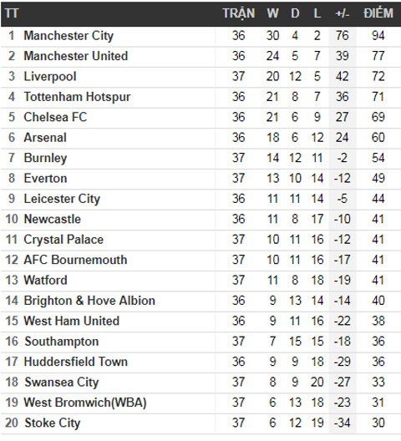This screenshot has height=441, width=401.
Task: Click Manchester City's 94 points value
Action: coord(378,36)
